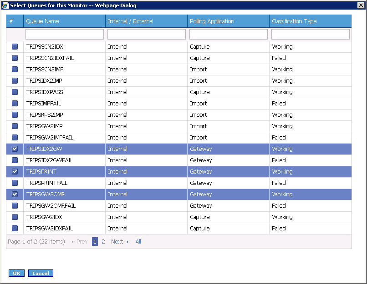Viewport: 367px width, 284px height.
Task: Click the TRIPSGW2IDXFAIL queue name
Action: [x=49, y=229]
